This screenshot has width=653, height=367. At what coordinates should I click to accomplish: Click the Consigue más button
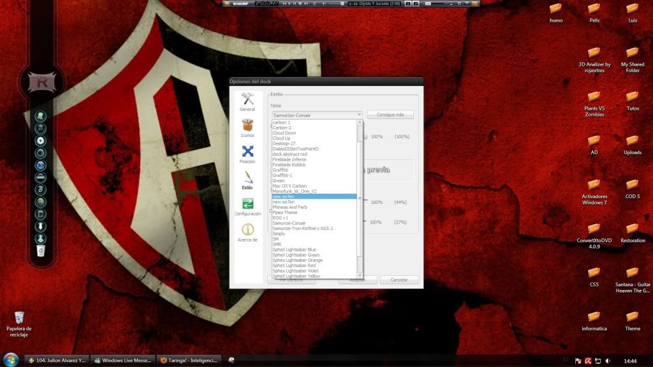point(390,115)
